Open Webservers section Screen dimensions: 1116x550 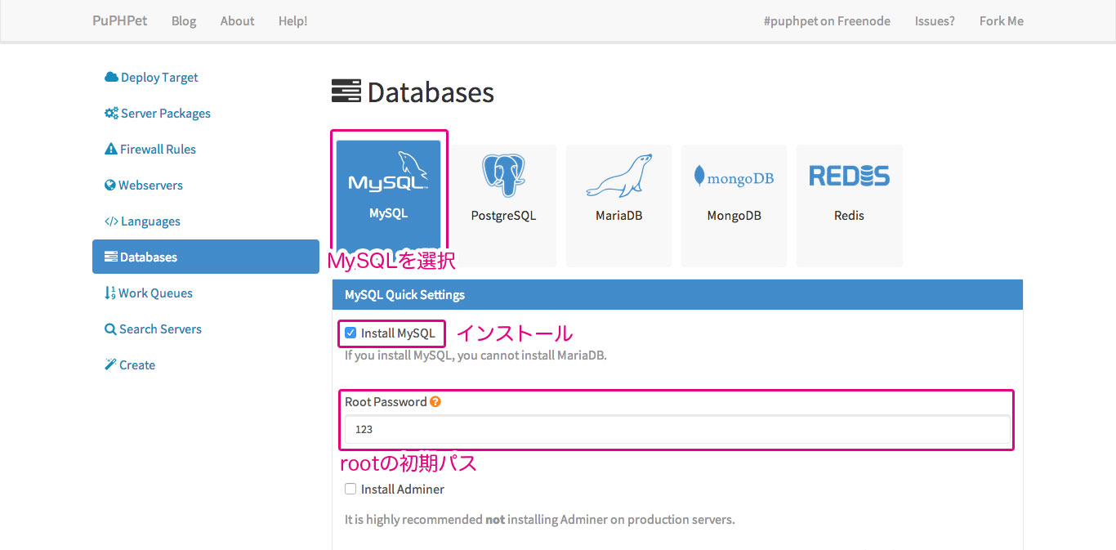pos(150,186)
